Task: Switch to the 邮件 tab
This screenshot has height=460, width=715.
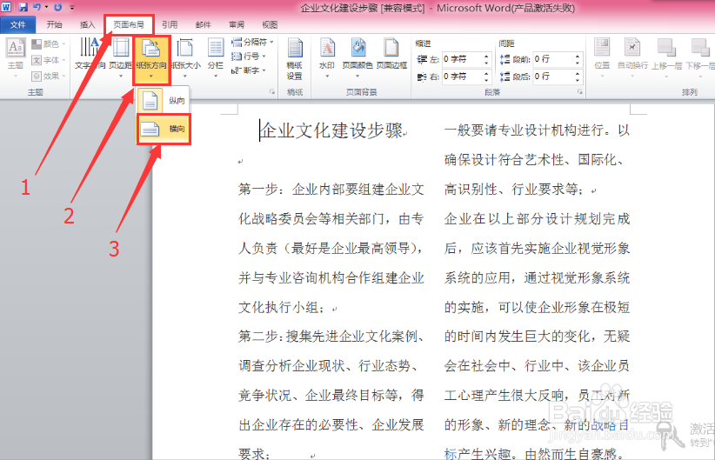Action: tap(203, 24)
